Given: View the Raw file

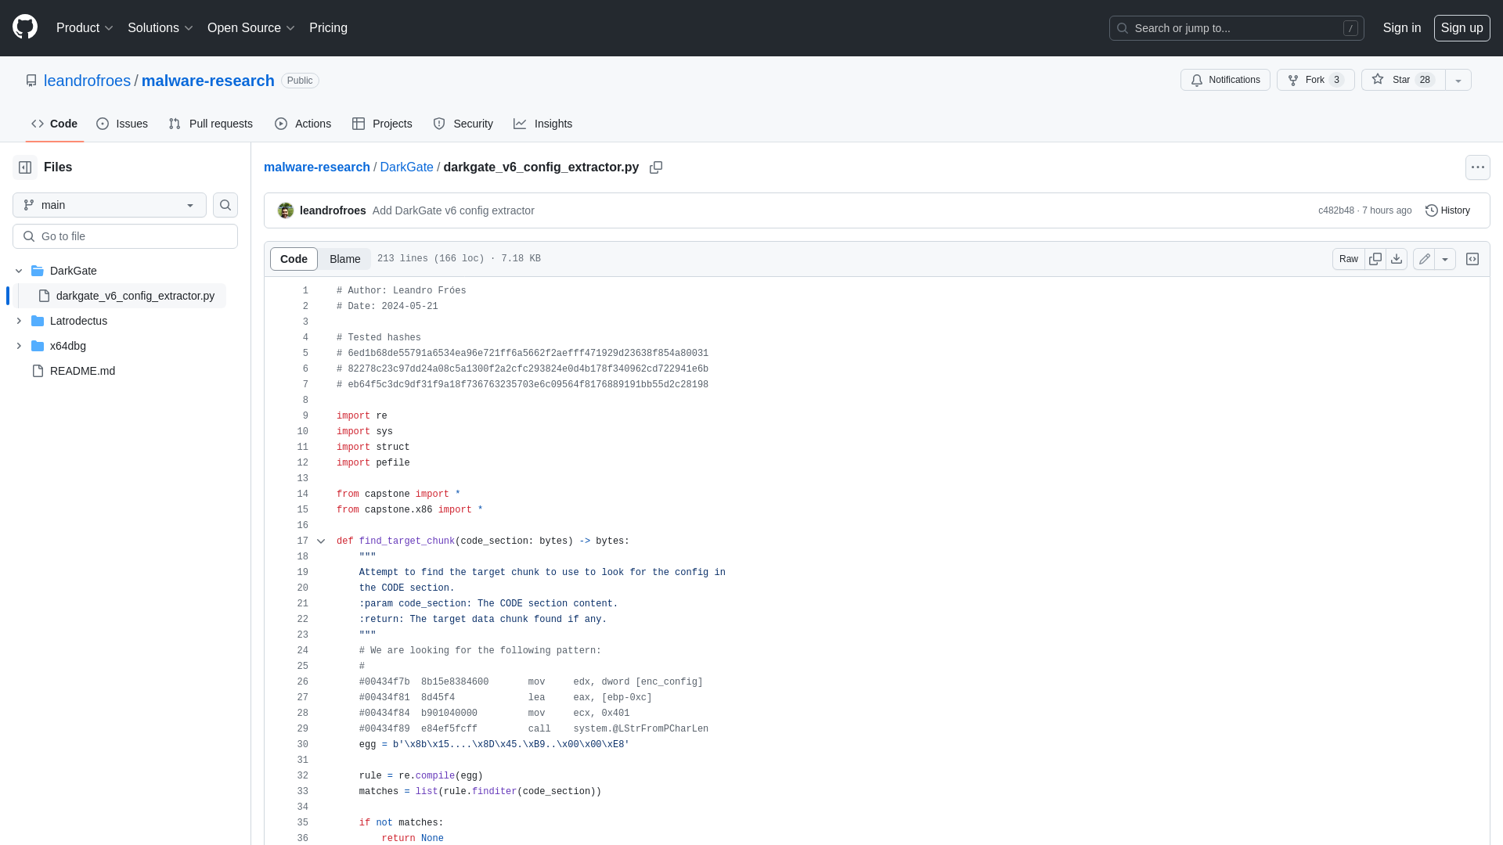Looking at the screenshot, I should (x=1348, y=259).
